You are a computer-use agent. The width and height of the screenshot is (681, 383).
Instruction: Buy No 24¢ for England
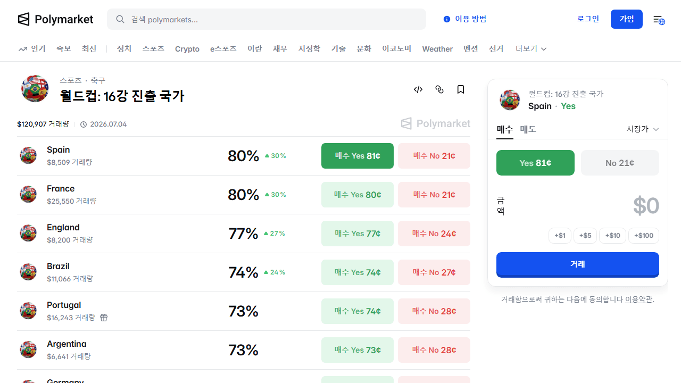(x=434, y=234)
